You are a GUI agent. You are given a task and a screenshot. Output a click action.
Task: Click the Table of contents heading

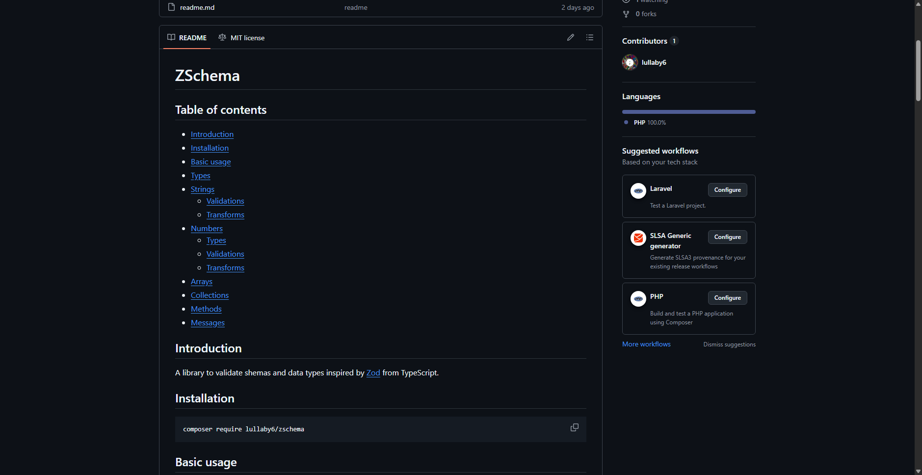pyautogui.click(x=221, y=110)
